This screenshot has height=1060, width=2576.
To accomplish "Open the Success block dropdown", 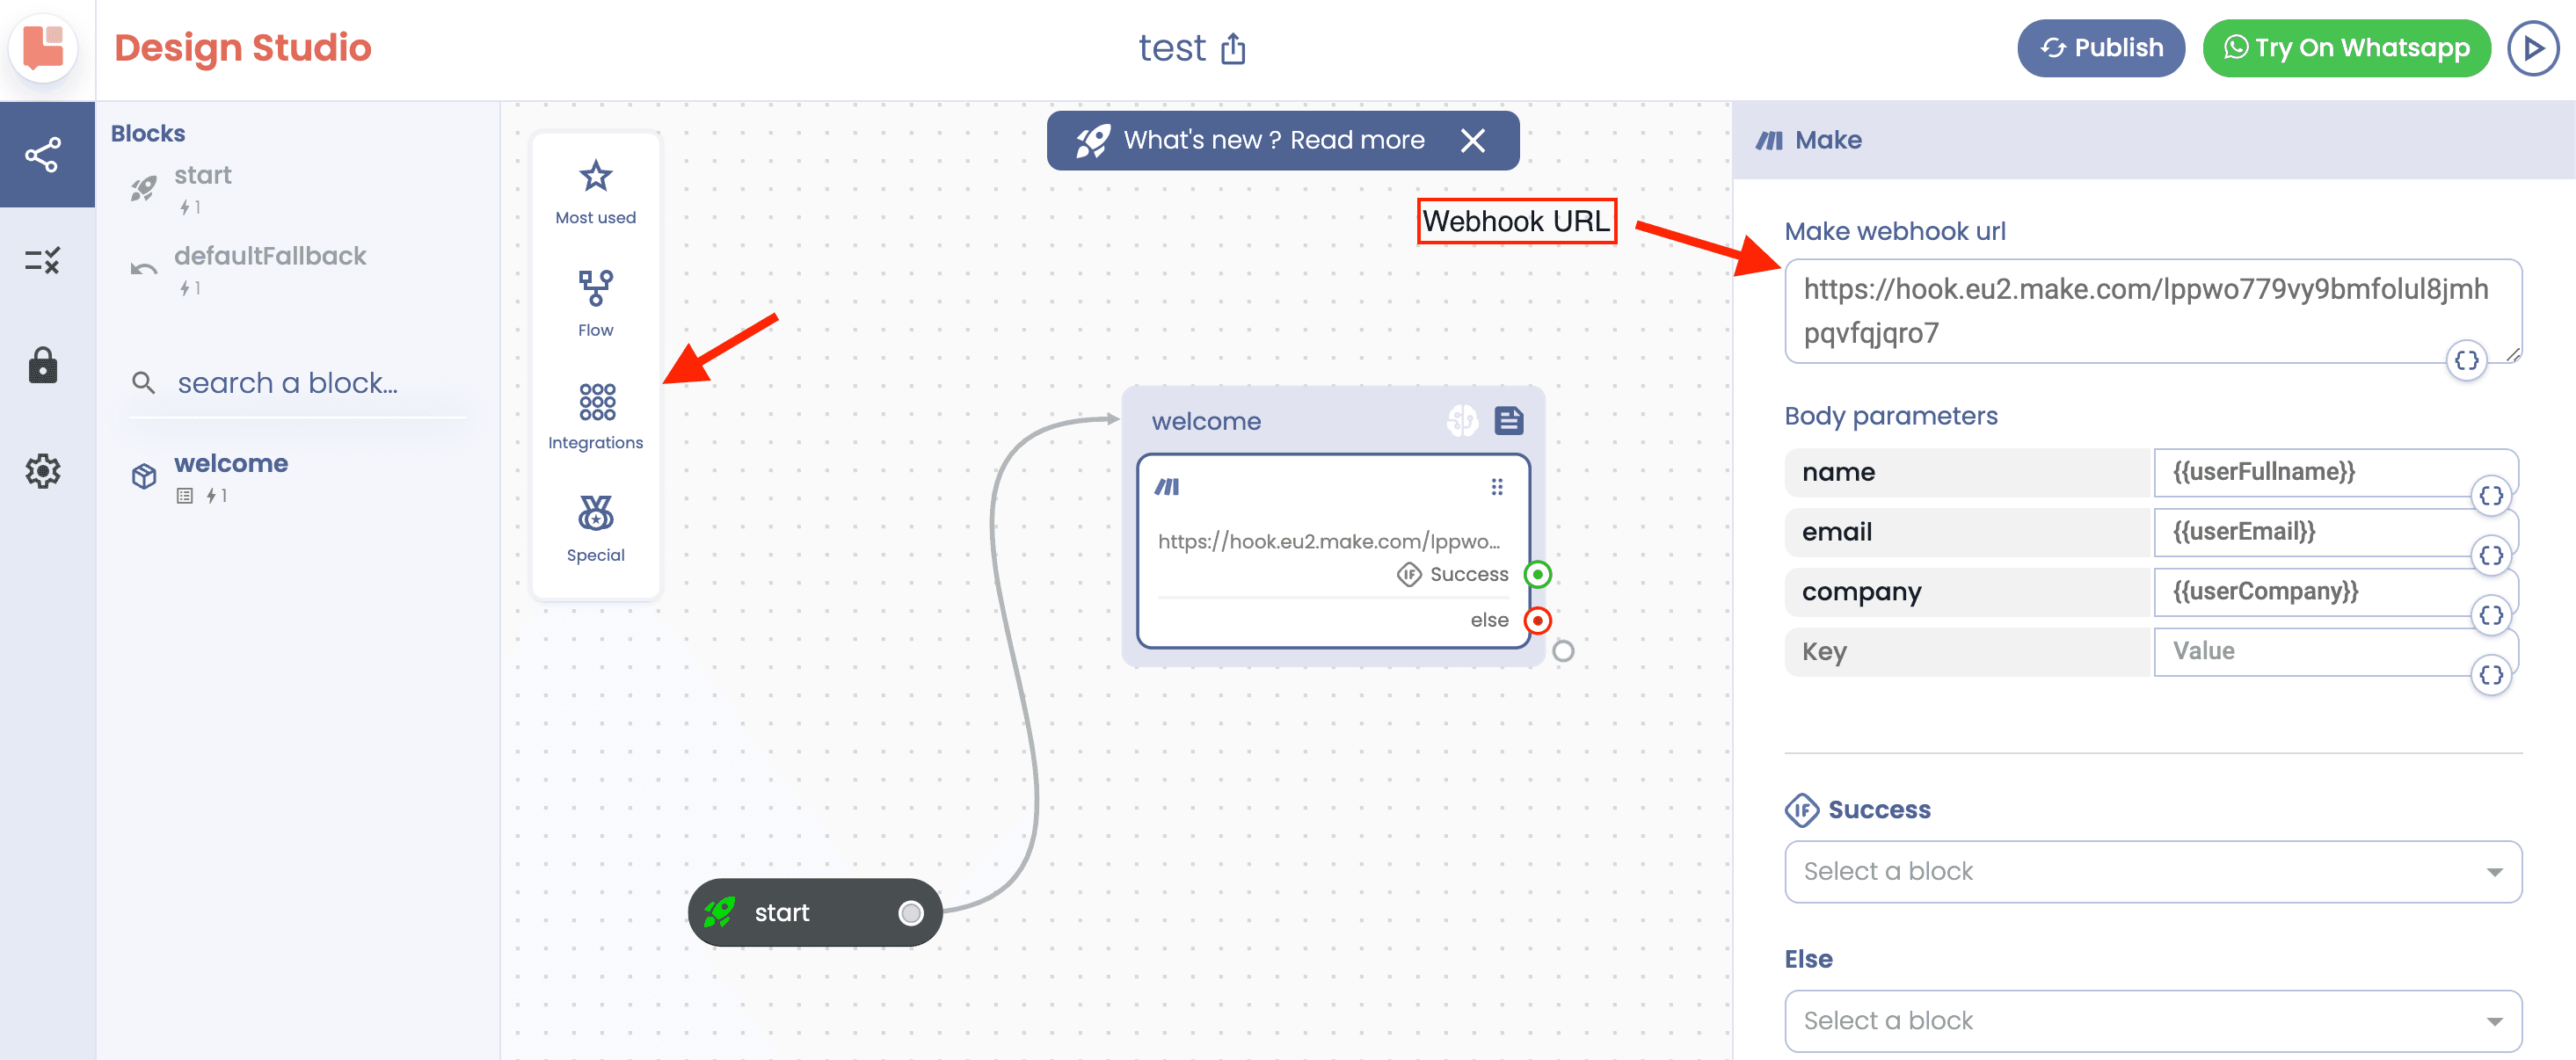I will (x=2152, y=871).
